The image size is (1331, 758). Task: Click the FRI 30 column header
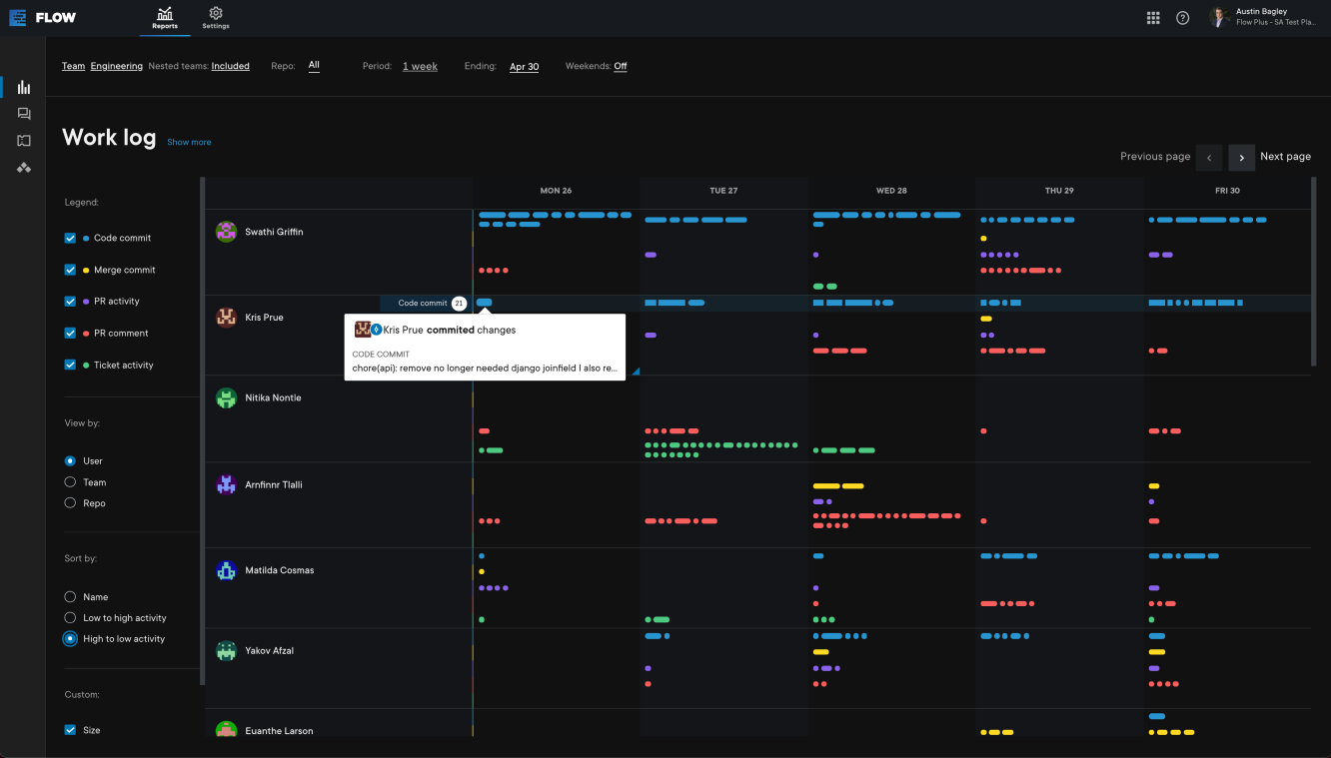(x=1227, y=191)
